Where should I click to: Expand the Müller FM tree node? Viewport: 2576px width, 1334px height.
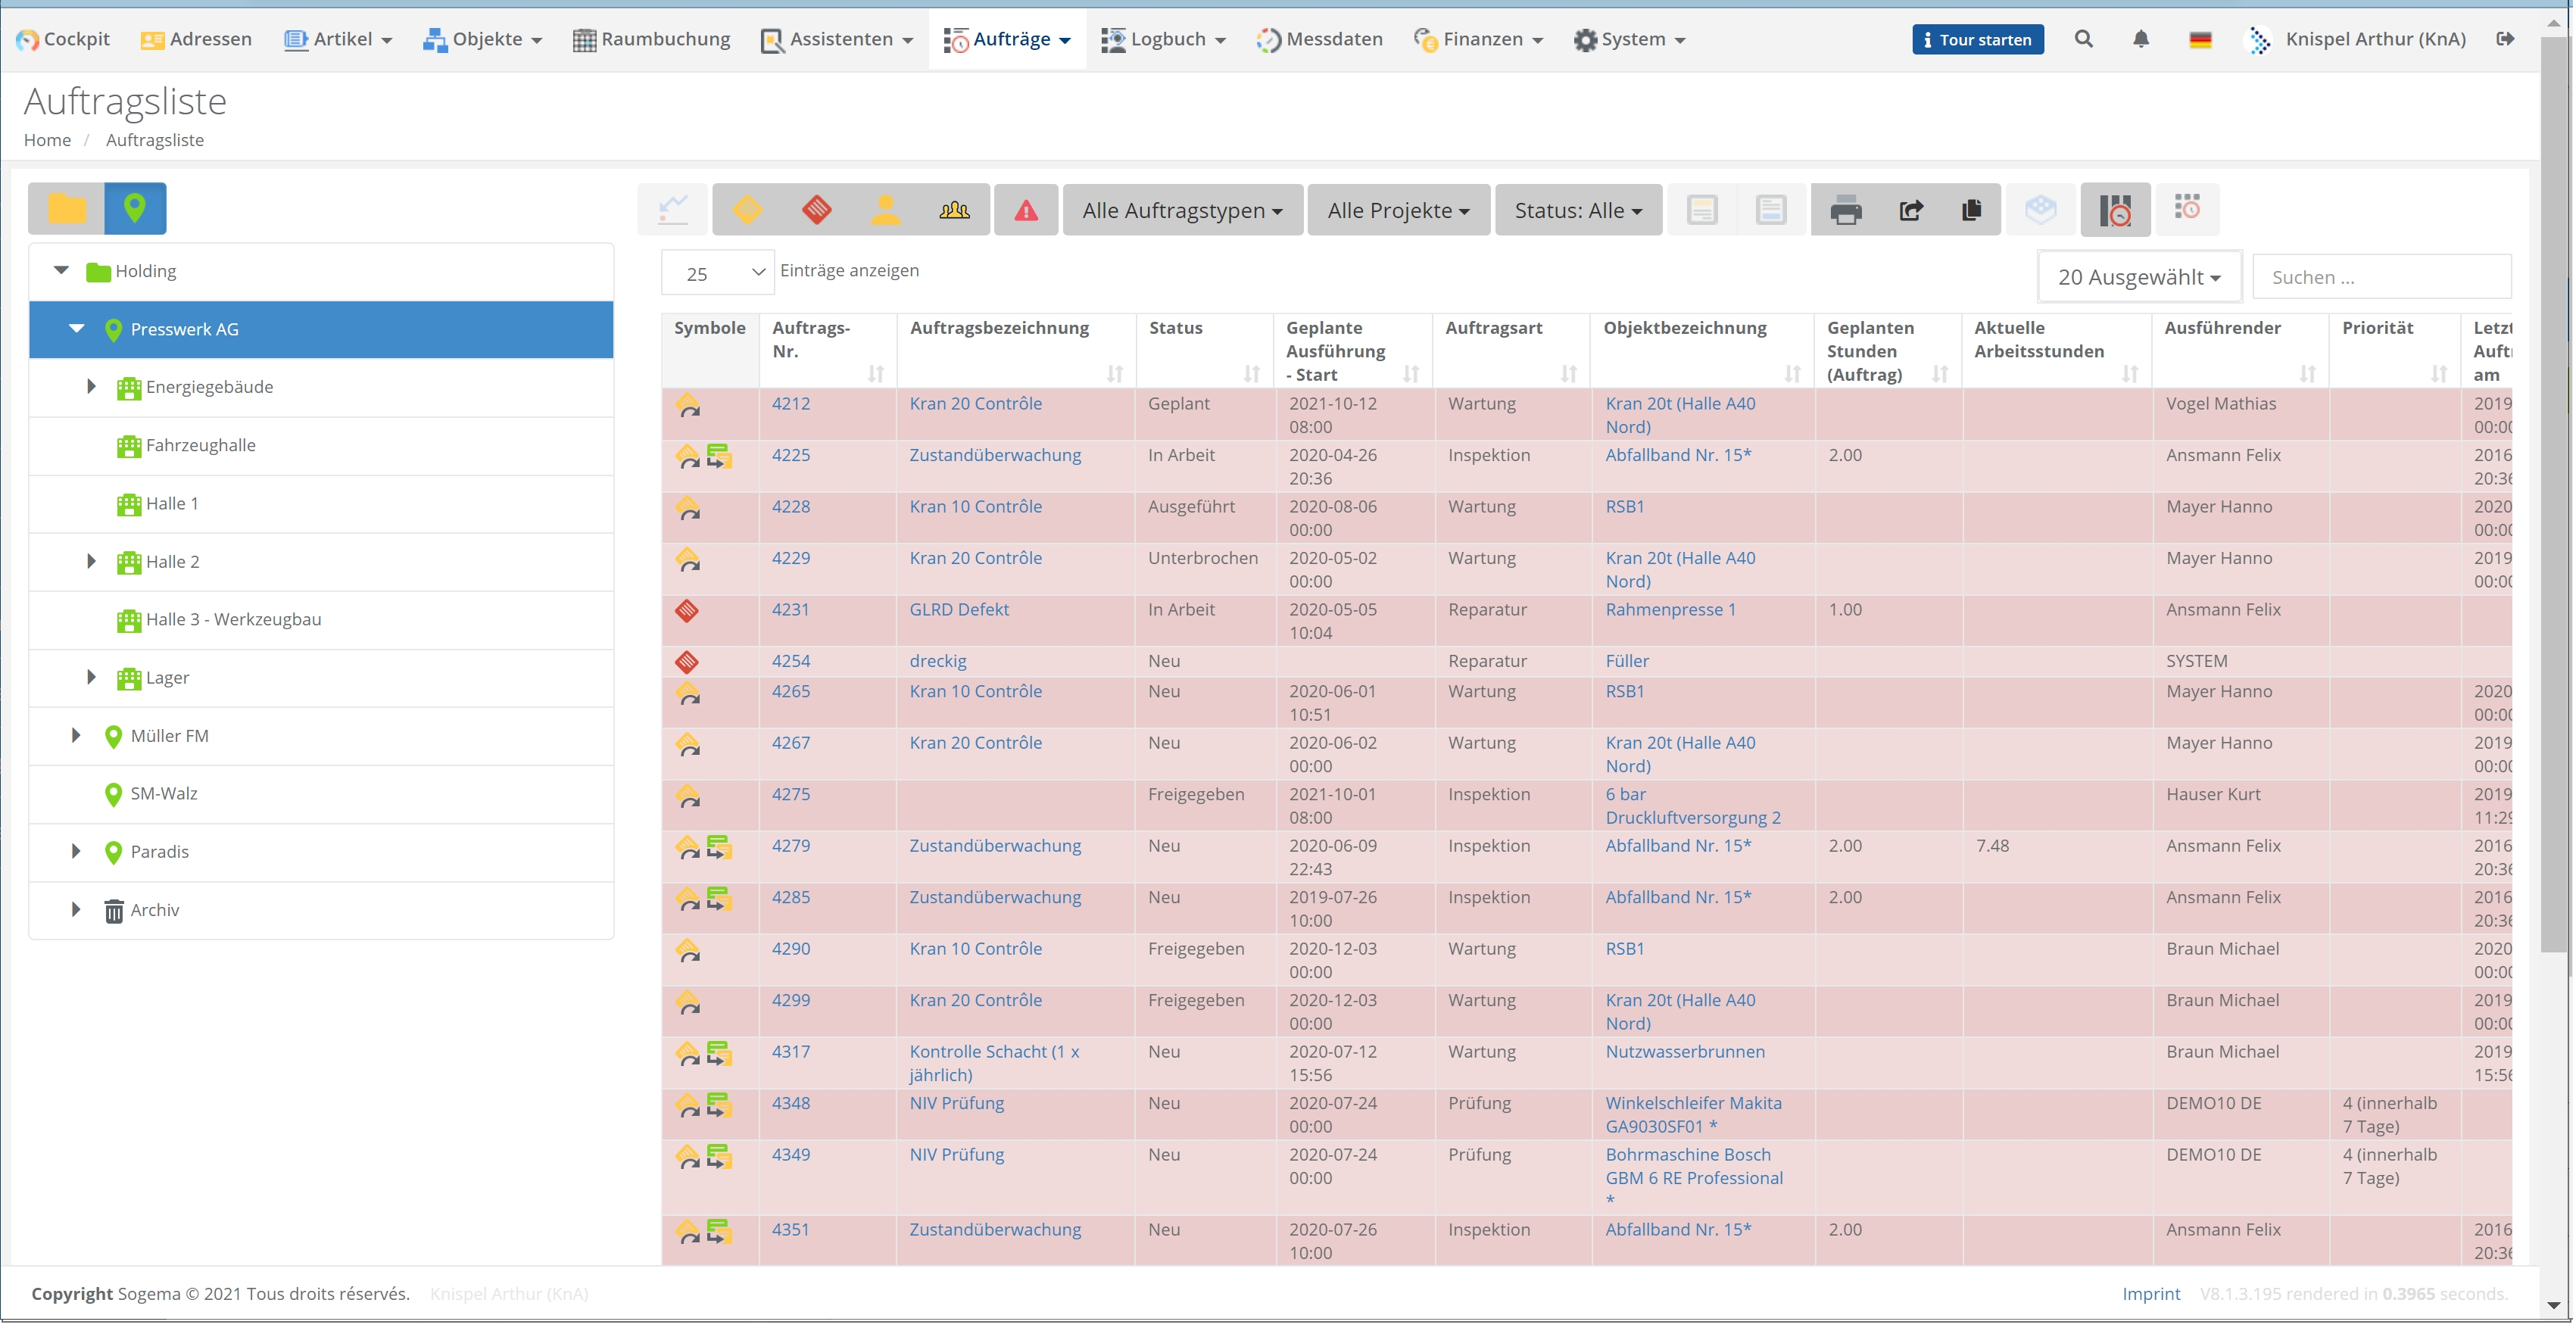point(76,736)
